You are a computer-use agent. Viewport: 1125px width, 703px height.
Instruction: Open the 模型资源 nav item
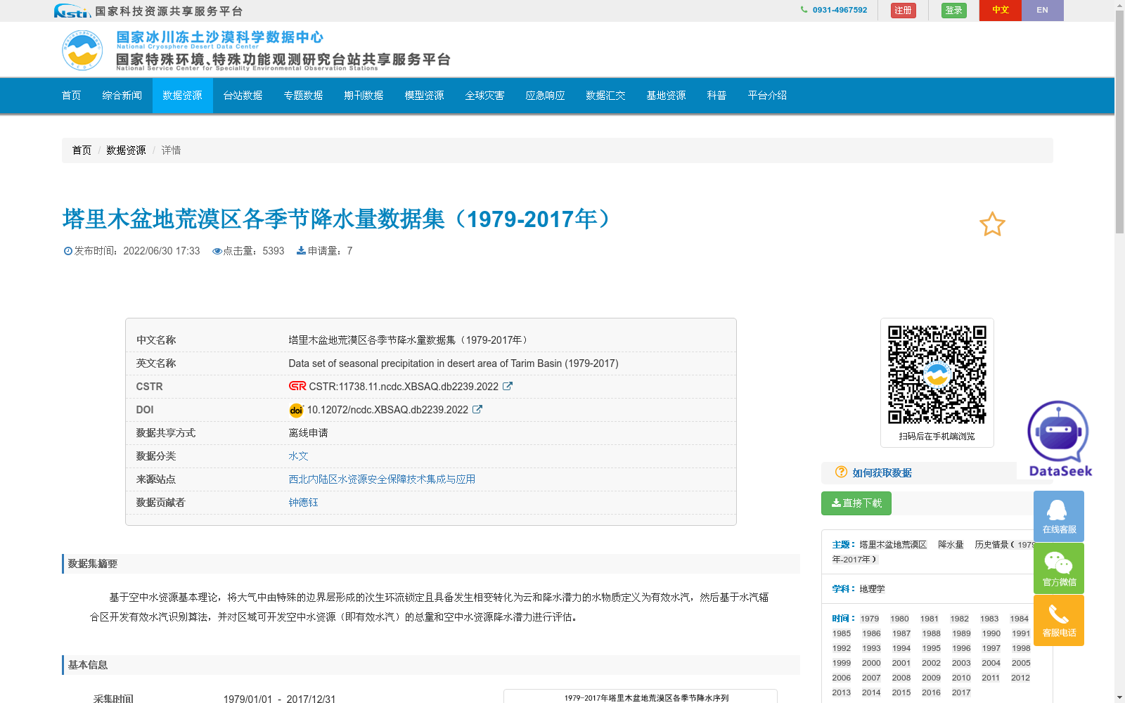(x=425, y=96)
